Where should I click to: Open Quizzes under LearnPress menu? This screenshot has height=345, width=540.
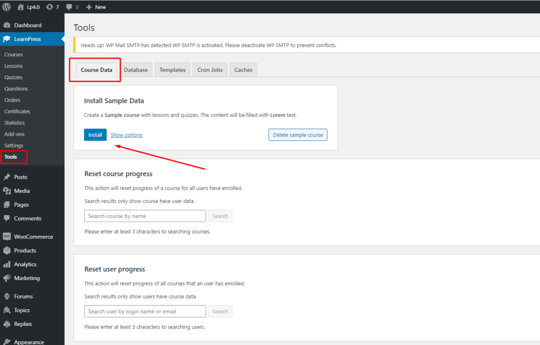pyautogui.click(x=13, y=78)
